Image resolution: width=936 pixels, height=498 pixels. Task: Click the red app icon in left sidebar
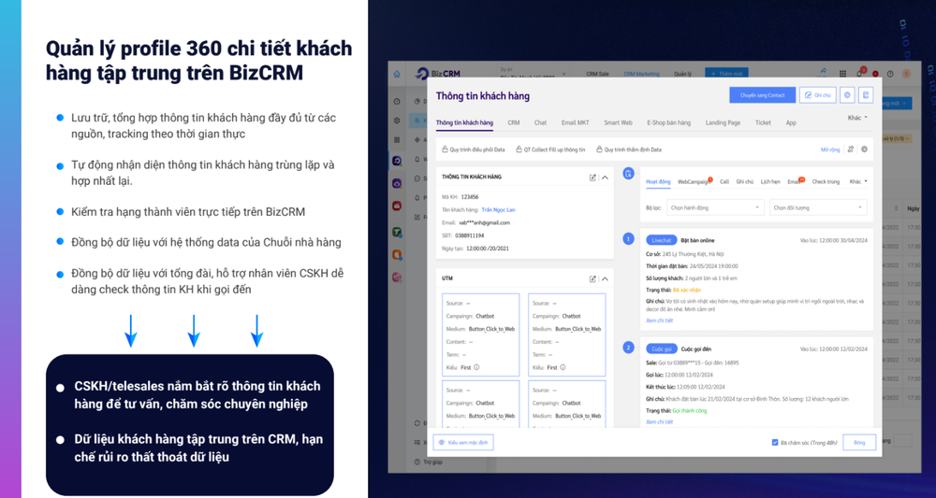pos(397,206)
